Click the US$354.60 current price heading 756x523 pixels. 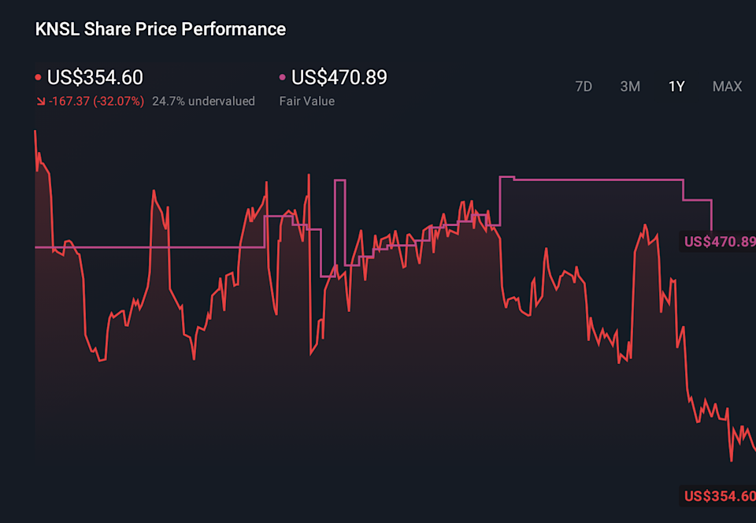coord(95,78)
